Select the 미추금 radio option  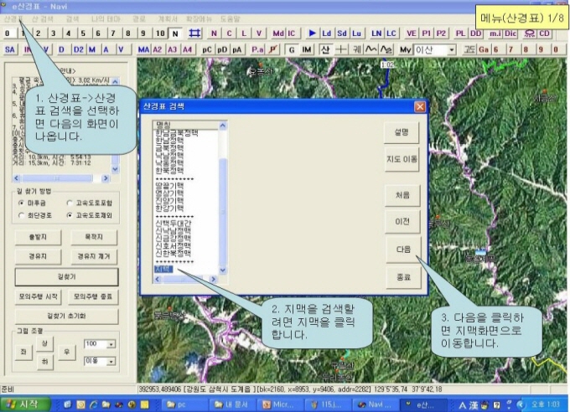click(x=20, y=202)
